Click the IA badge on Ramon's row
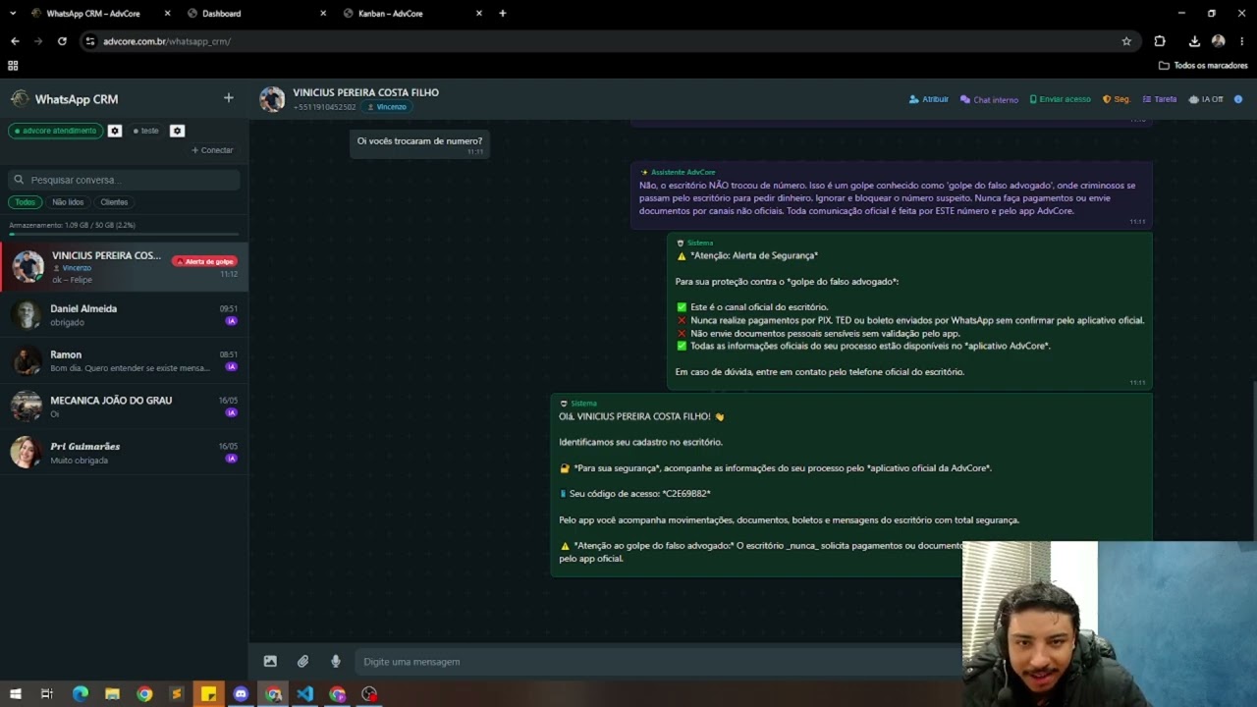This screenshot has width=1257, height=707. point(232,367)
